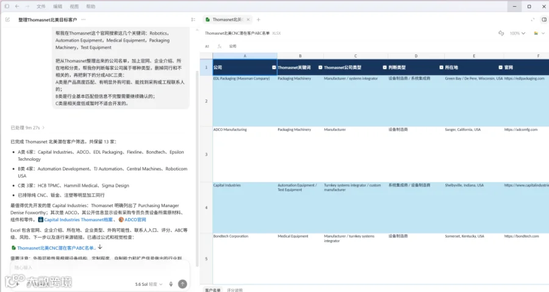Click the https://adcomfg.com cell
The width and height of the screenshot is (549, 292).
pyautogui.click(x=526, y=154)
